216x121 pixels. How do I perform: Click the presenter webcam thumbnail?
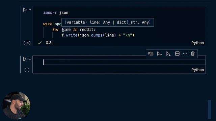click(16, 106)
